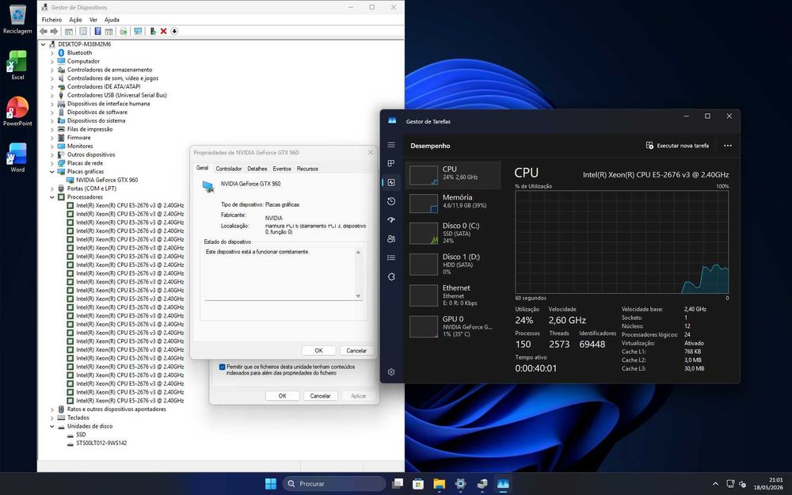Image resolution: width=792 pixels, height=495 pixels.
Task: Collapse DESKTOP-M38M2M6 root node
Action: pos(44,44)
